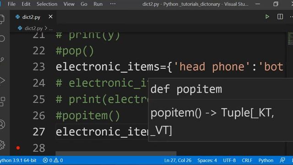
Task: Select Python 3.9.1 64-bit interpreter in status bar
Action: 18,160
